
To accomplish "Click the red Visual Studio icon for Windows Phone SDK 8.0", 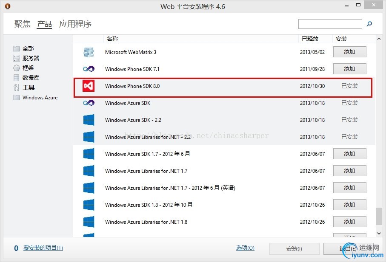I will 89,86.
